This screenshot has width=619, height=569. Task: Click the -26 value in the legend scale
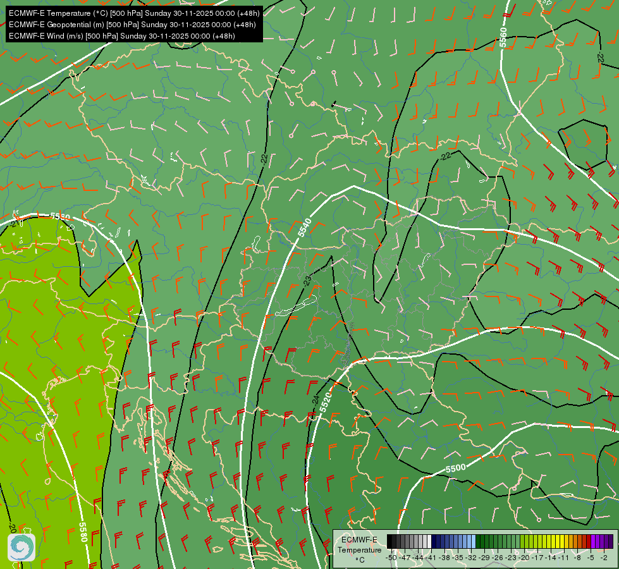(498, 558)
